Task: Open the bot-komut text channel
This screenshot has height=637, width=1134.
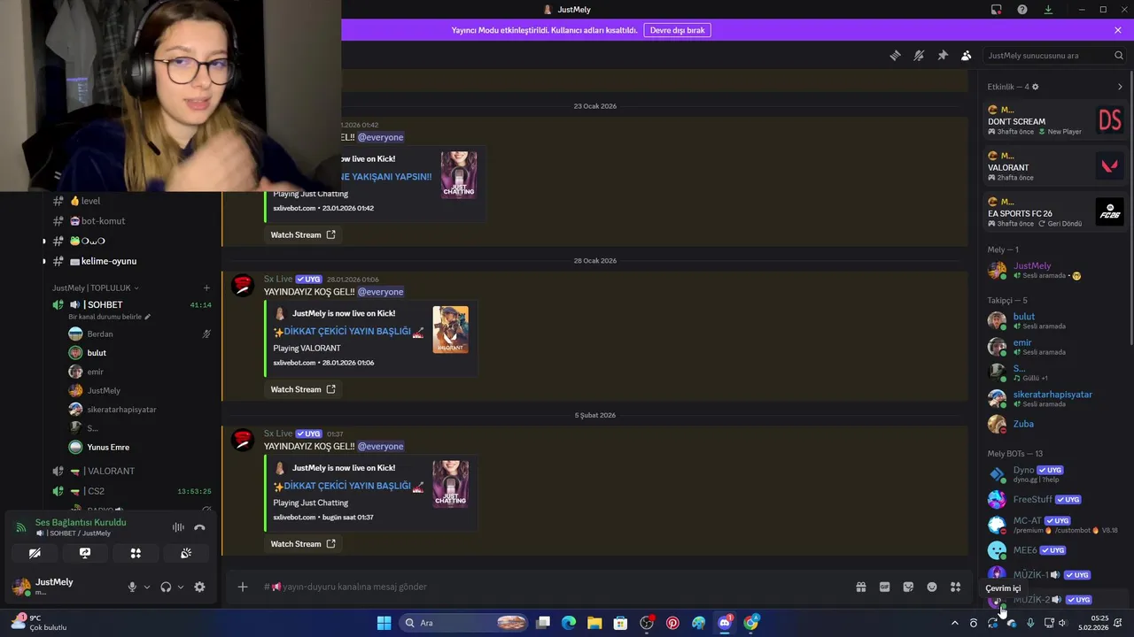Action: coord(133,221)
